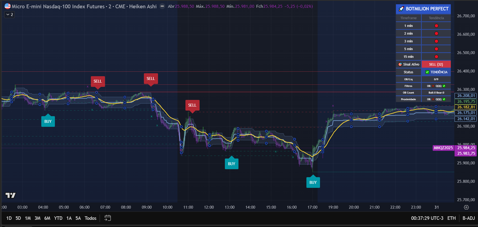Open the ETH session dropdown
Image resolution: width=478 pixels, height=227 pixels.
tap(451, 218)
